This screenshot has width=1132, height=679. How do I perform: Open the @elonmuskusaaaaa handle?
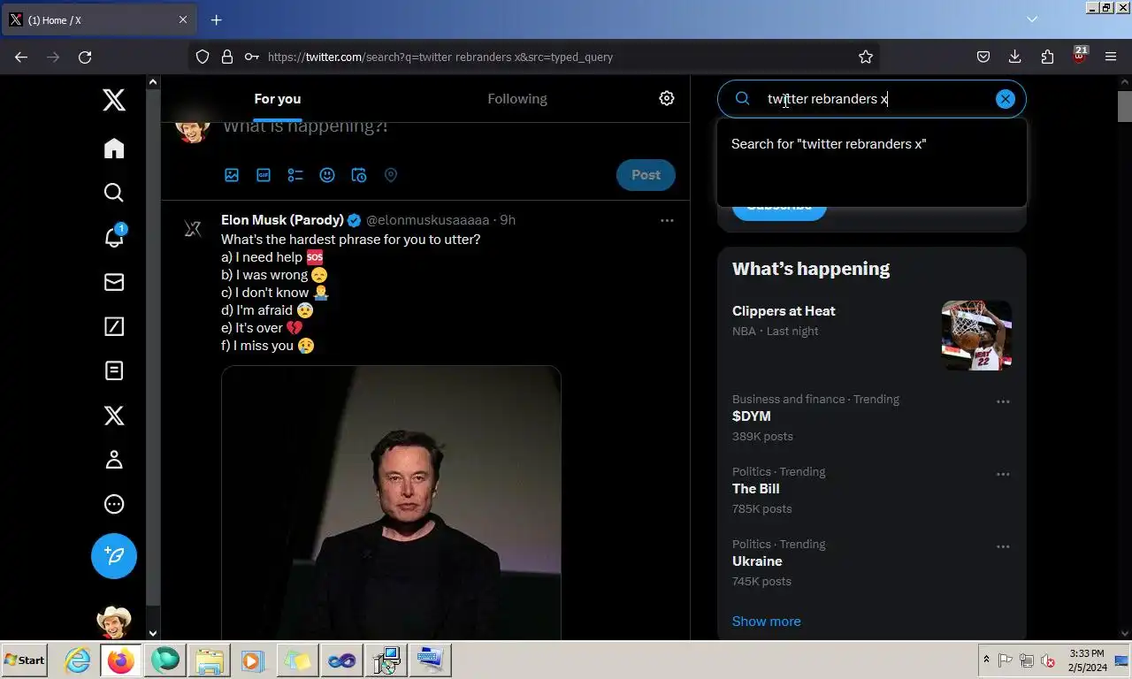pos(427,220)
